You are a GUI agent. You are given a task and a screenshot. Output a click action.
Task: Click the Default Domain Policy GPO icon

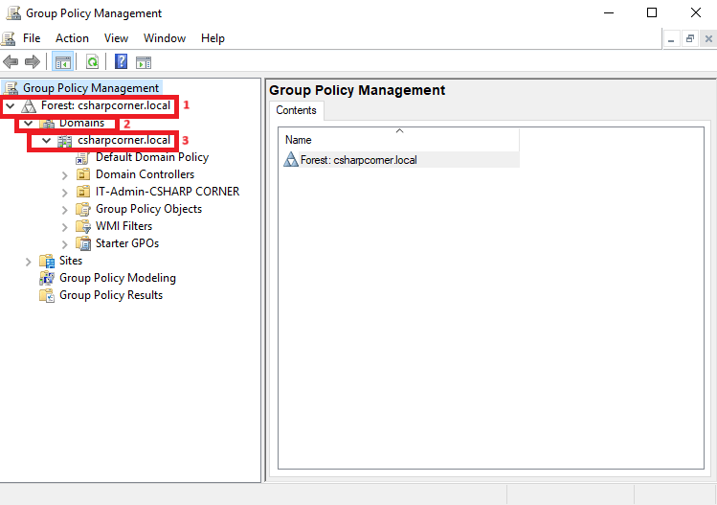(x=82, y=158)
